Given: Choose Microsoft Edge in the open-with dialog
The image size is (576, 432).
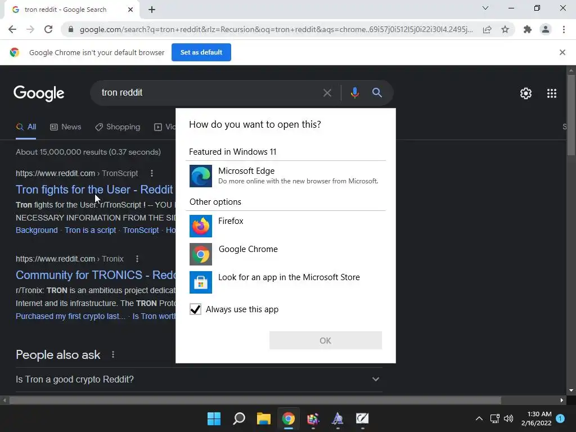Looking at the screenshot, I should click(285, 176).
